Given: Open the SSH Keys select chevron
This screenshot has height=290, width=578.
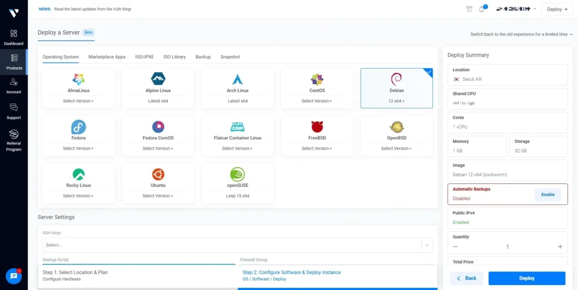Looking at the screenshot, I should coord(427,245).
